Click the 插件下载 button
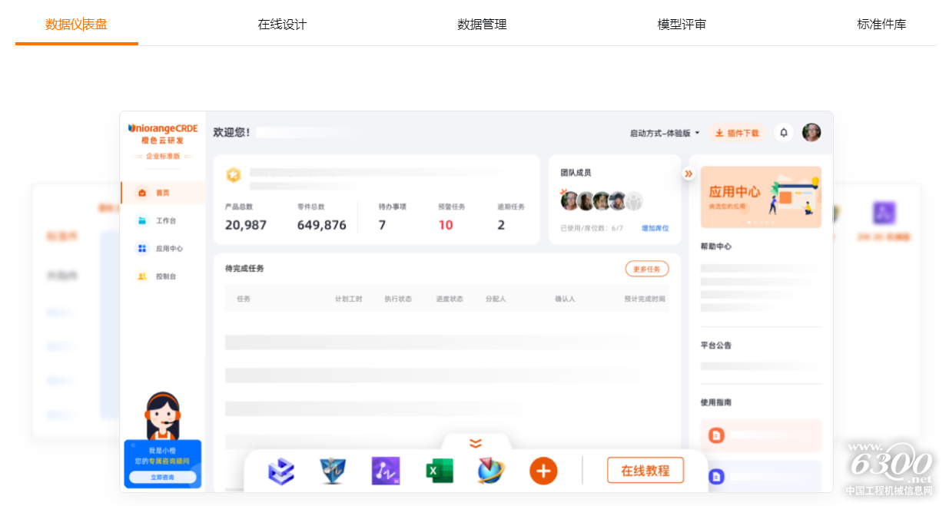This screenshot has width=949, height=506. pos(736,133)
